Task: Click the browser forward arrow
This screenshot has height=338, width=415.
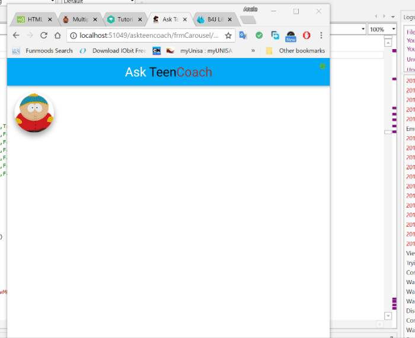Action: tap(30, 35)
